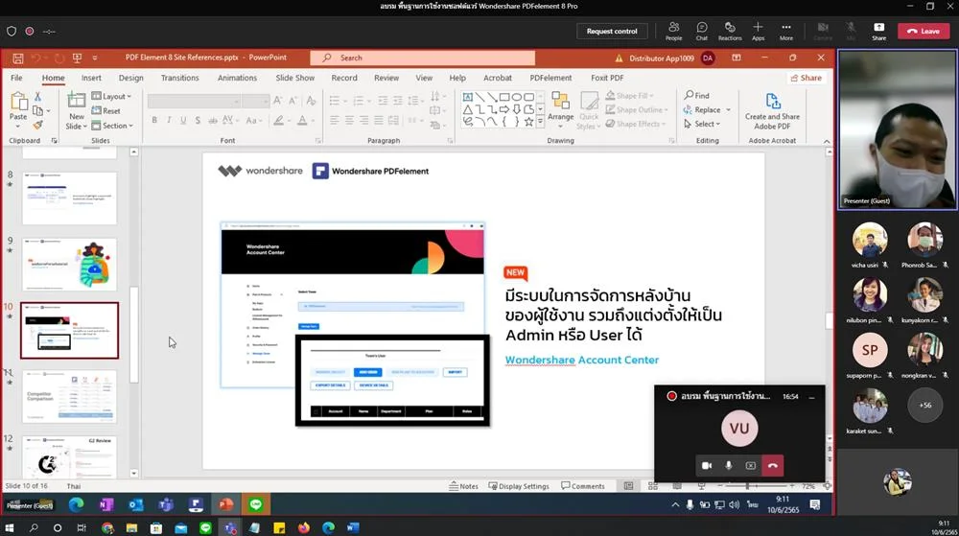
Task: Open the Shape Outline dropdown
Action: [637, 109]
